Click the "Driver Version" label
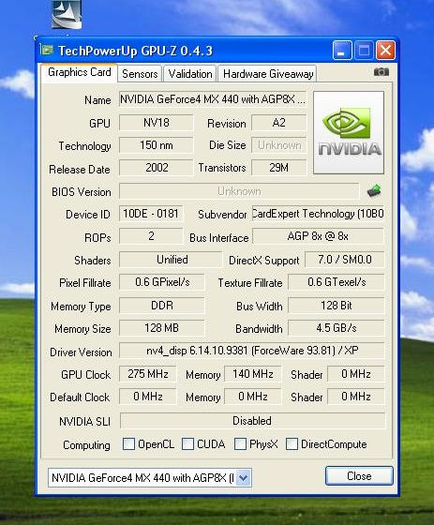The height and width of the screenshot is (525, 434). (81, 352)
